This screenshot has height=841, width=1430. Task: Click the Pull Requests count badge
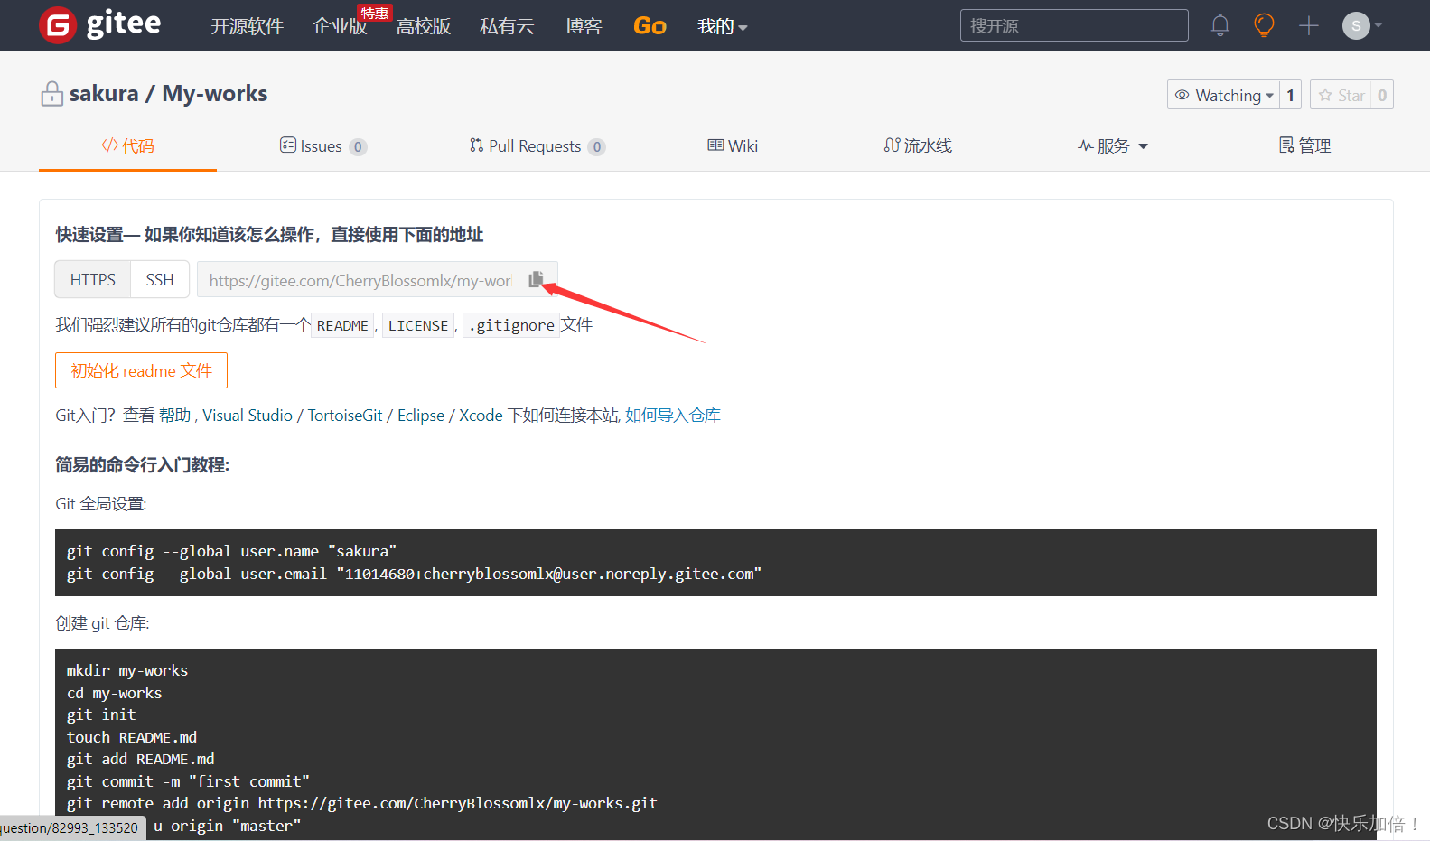596,146
